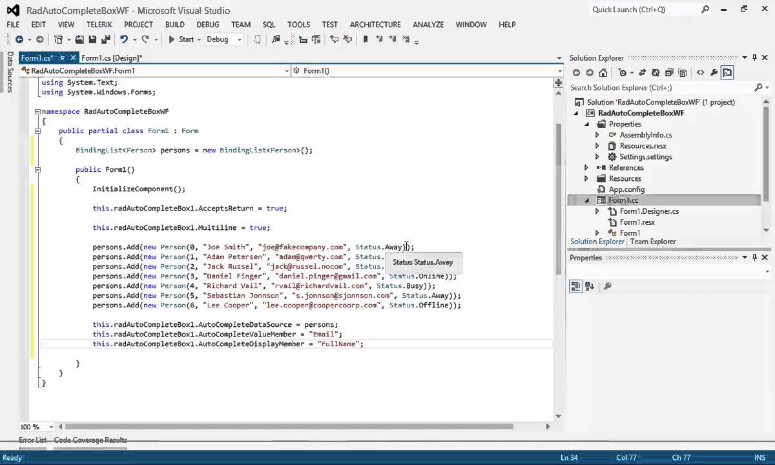Viewport: 775px width, 465px height.
Task: Start debugging with the green Start button
Action: point(181,39)
